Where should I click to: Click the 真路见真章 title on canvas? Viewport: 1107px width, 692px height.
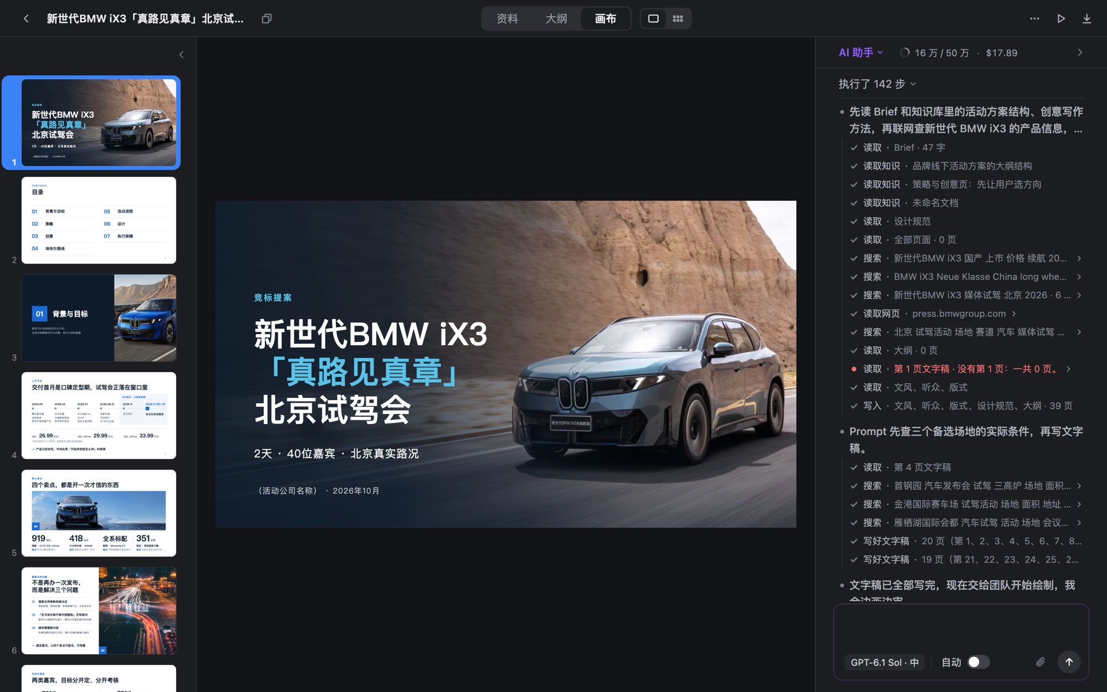coord(363,372)
